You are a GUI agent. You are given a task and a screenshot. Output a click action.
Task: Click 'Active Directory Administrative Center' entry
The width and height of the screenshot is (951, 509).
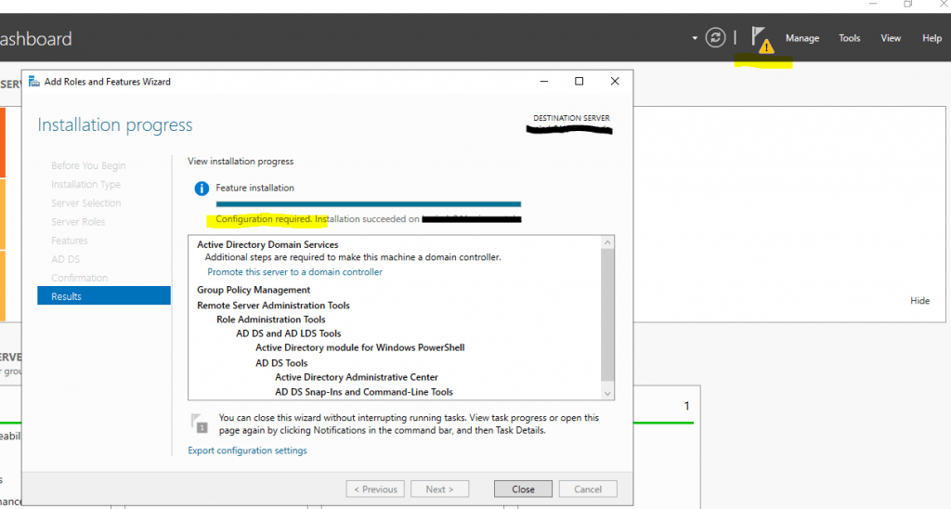[356, 377]
